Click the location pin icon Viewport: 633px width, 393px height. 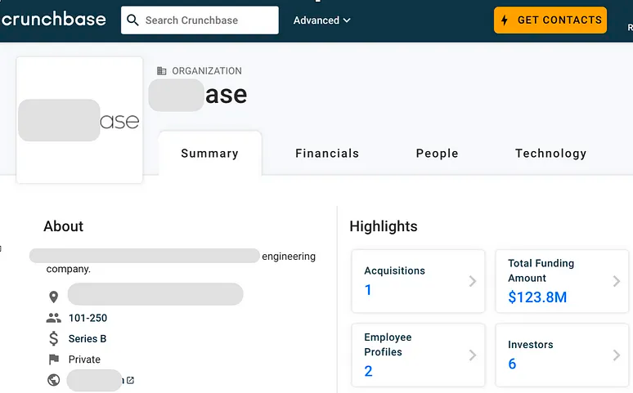point(54,296)
